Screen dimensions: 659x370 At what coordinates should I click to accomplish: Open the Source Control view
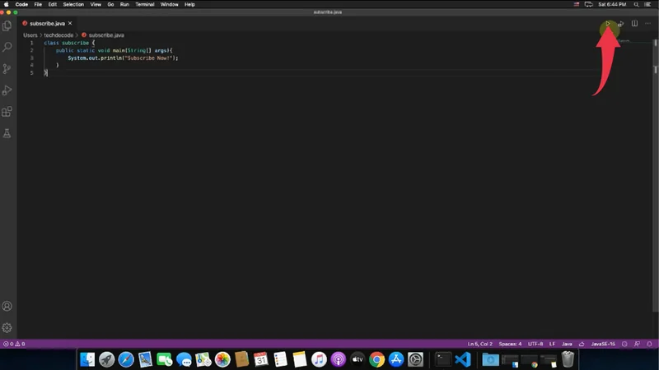tap(7, 69)
